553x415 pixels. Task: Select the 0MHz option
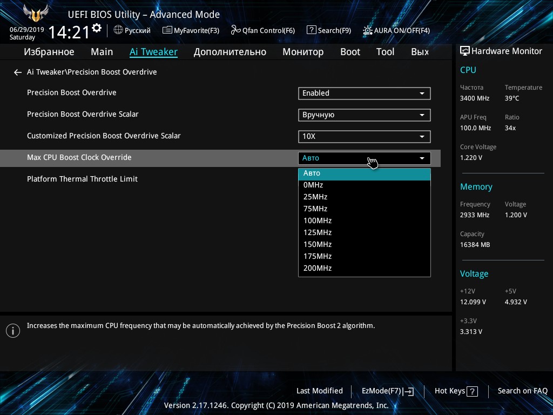[x=365, y=185]
